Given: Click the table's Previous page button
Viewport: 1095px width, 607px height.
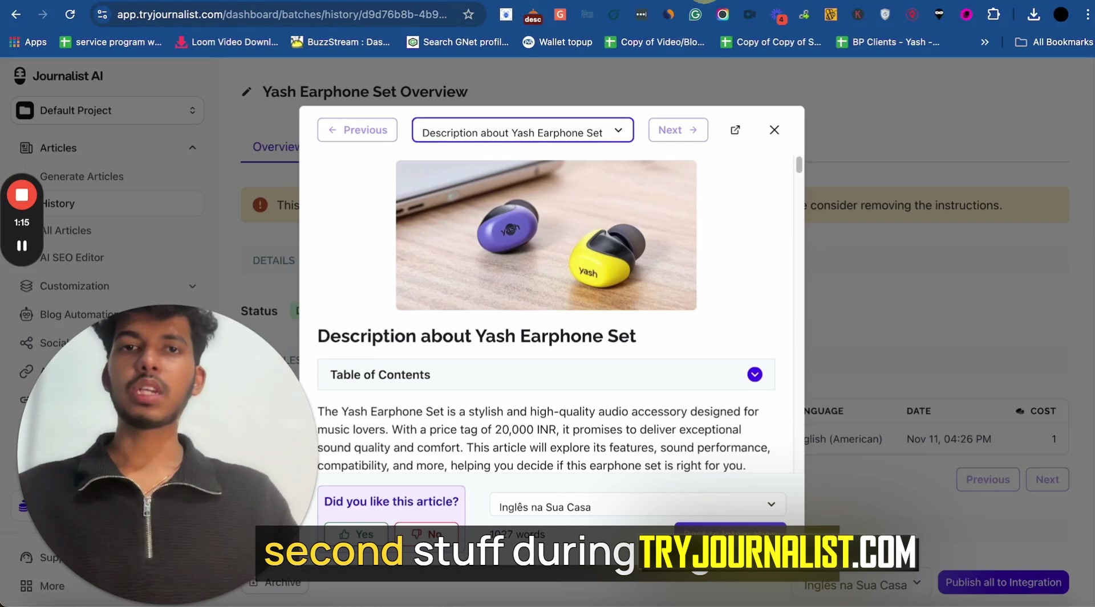Looking at the screenshot, I should (988, 479).
